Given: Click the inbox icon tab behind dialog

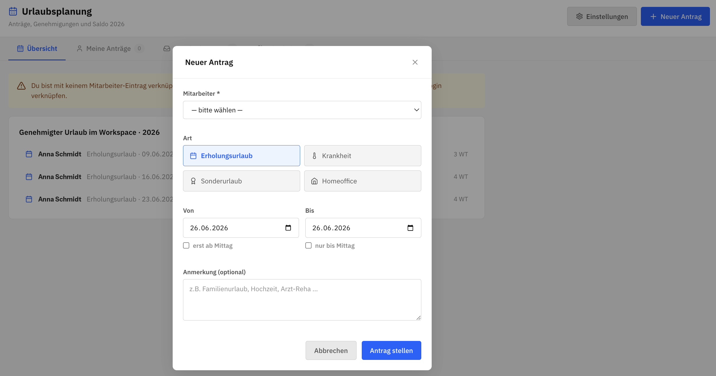Looking at the screenshot, I should 167,48.
